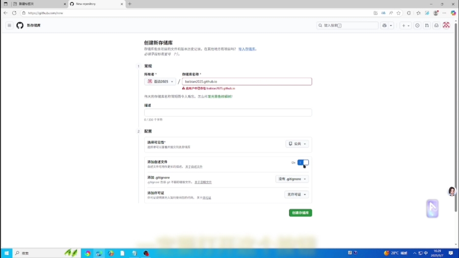Open the plus 'Create new' menu
This screenshot has height=258, width=459.
pos(405,26)
